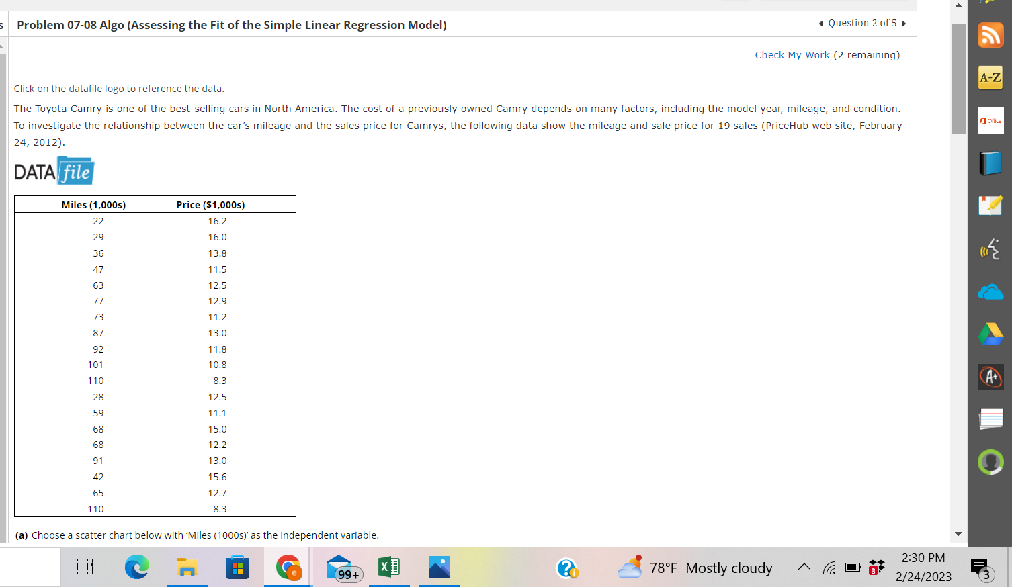Open Mail app showing 99+ badge
Screen dimensions: 1012x587
pos(343,568)
